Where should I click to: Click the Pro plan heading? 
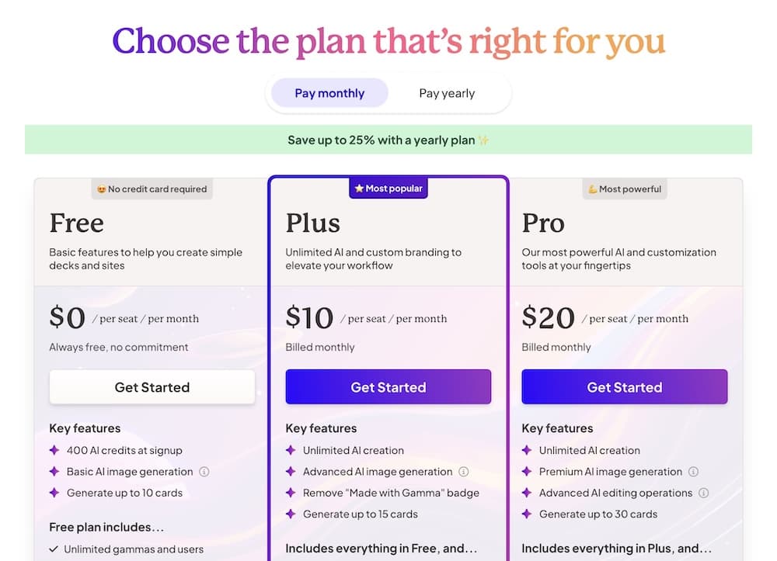pos(543,223)
